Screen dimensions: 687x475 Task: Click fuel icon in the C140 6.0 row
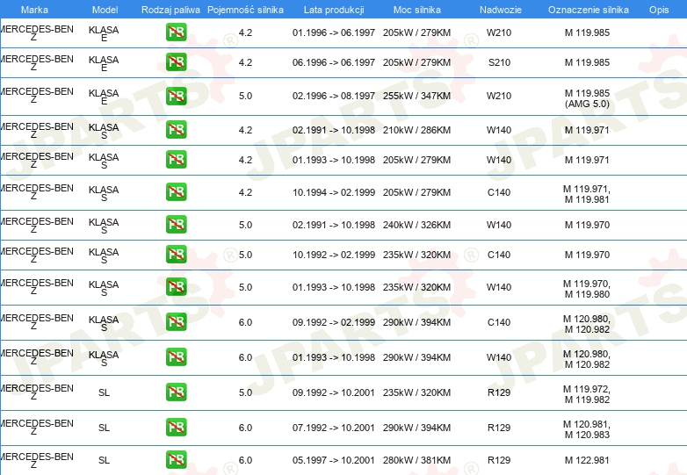(176, 321)
